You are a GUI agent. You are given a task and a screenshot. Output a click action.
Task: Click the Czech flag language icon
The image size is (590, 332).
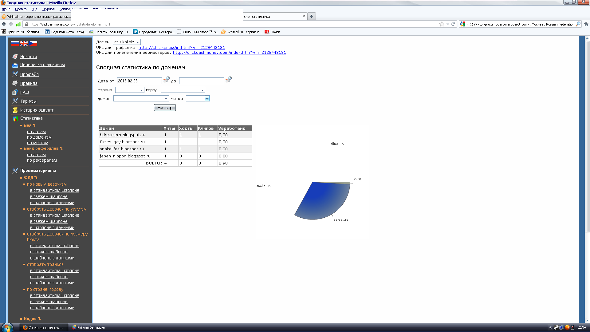(33, 43)
